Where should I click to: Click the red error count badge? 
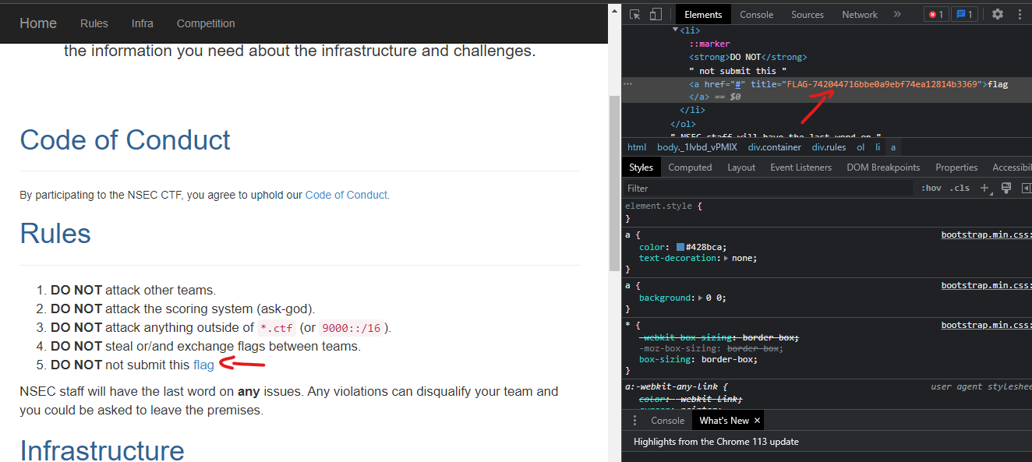935,14
